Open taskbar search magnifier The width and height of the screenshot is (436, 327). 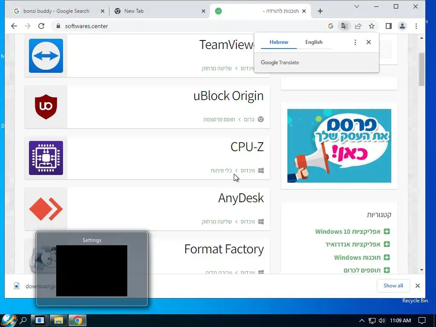point(23,321)
